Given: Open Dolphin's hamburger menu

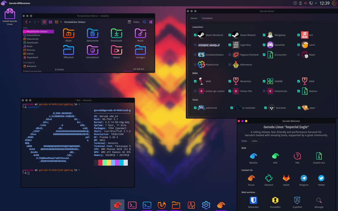Looking at the screenshot, I should [x=151, y=22].
